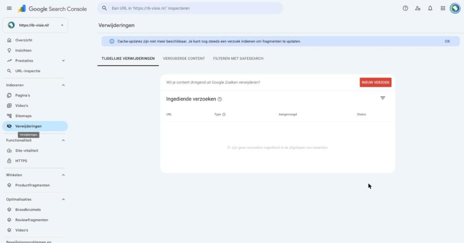Switch to Tijdelijke verwijderingen tab
The width and height of the screenshot is (464, 243).
tap(128, 58)
